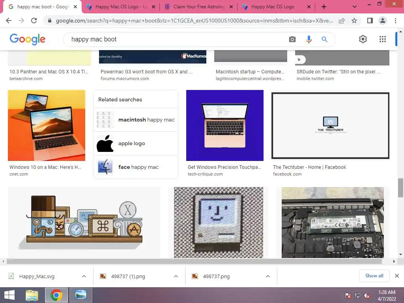Image resolution: width=404 pixels, height=303 pixels.
Task: Open the laptop SSD internals photo
Action: 333,223
